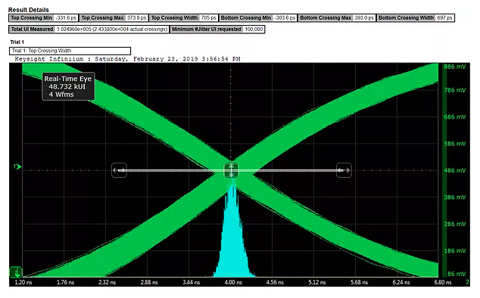Click the green ground reference marker
480x298 pixels.
point(15,272)
